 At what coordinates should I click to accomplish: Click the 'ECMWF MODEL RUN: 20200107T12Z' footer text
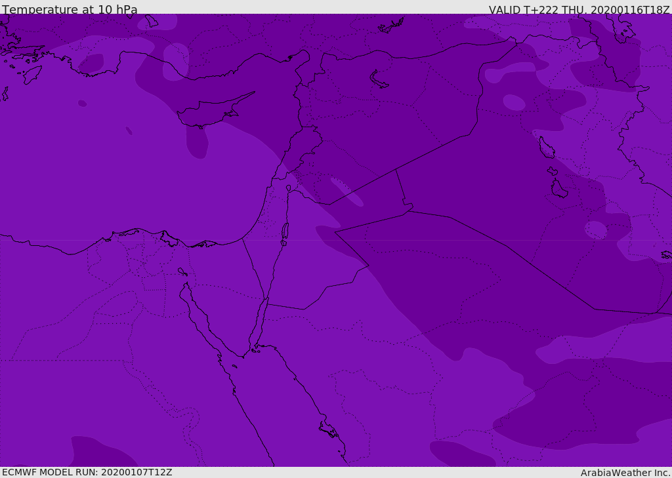click(x=87, y=472)
